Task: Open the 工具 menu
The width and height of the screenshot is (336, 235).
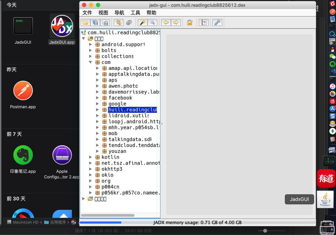Action: 135,13
